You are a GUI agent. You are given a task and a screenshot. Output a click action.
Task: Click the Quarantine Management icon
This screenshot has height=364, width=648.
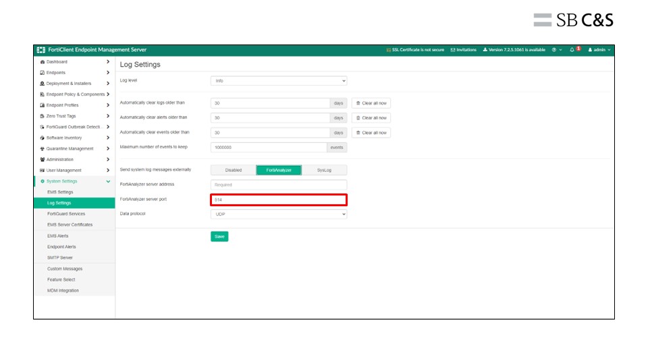tap(42, 148)
